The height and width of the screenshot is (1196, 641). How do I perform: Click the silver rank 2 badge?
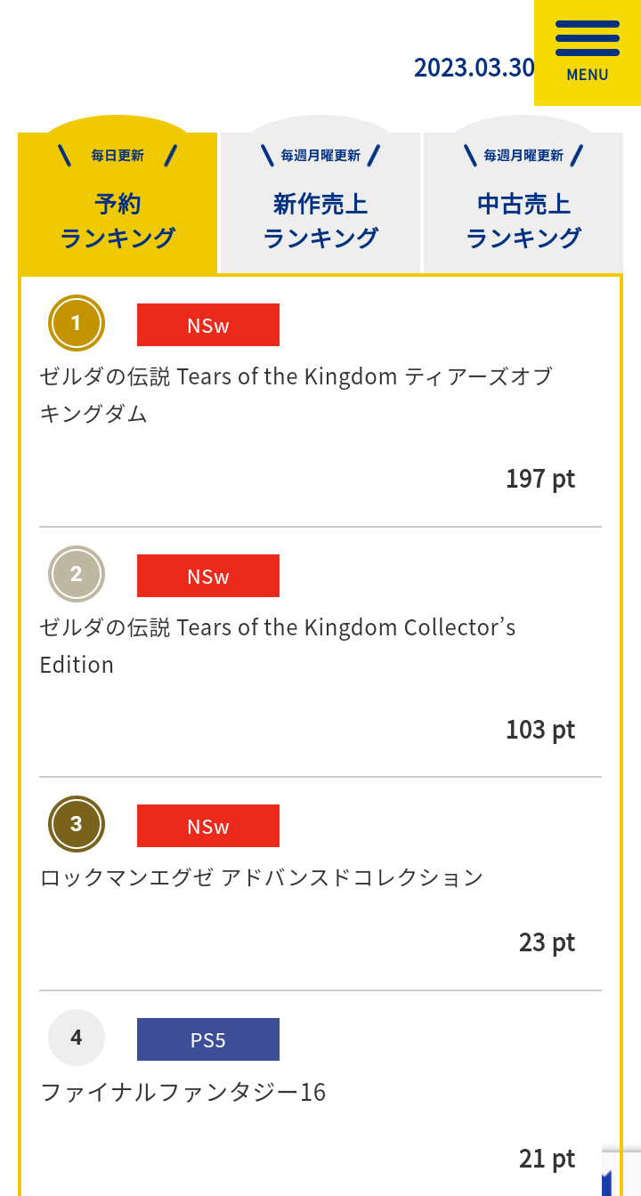click(x=77, y=574)
